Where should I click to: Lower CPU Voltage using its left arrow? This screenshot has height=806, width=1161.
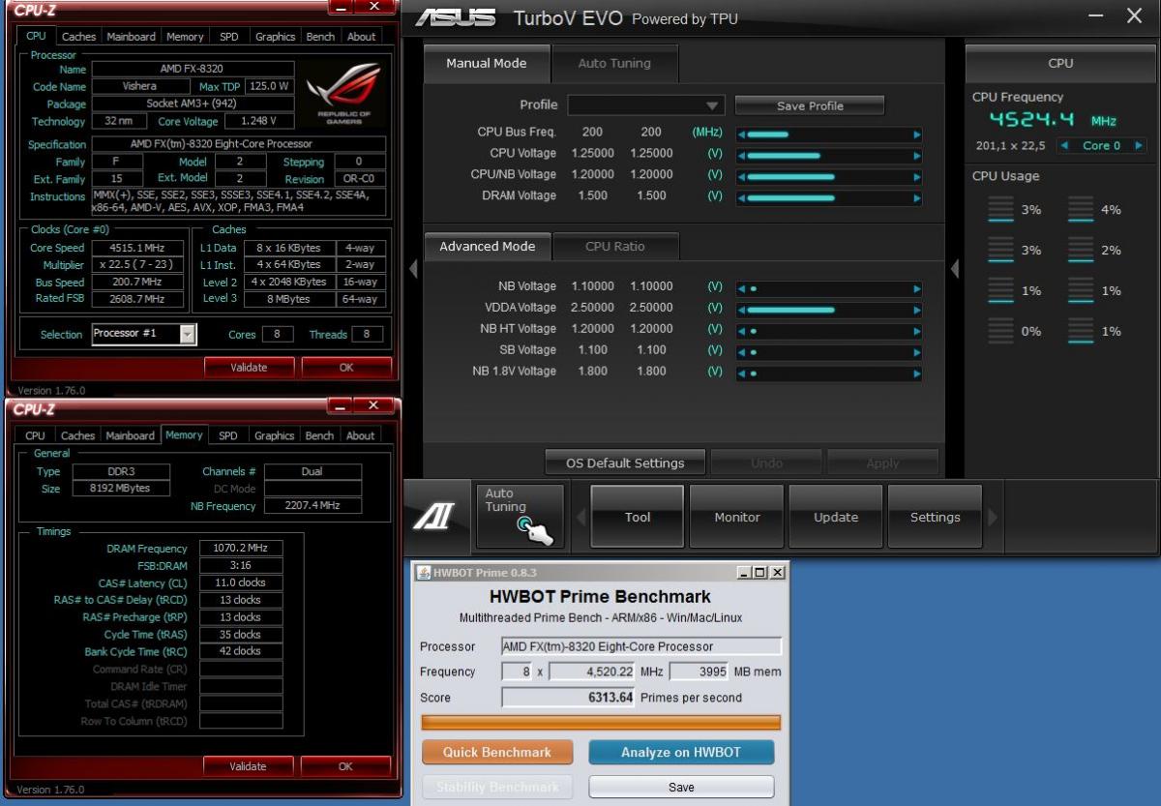[x=742, y=155]
